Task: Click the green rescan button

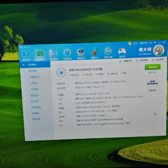Action: coord(152,67)
